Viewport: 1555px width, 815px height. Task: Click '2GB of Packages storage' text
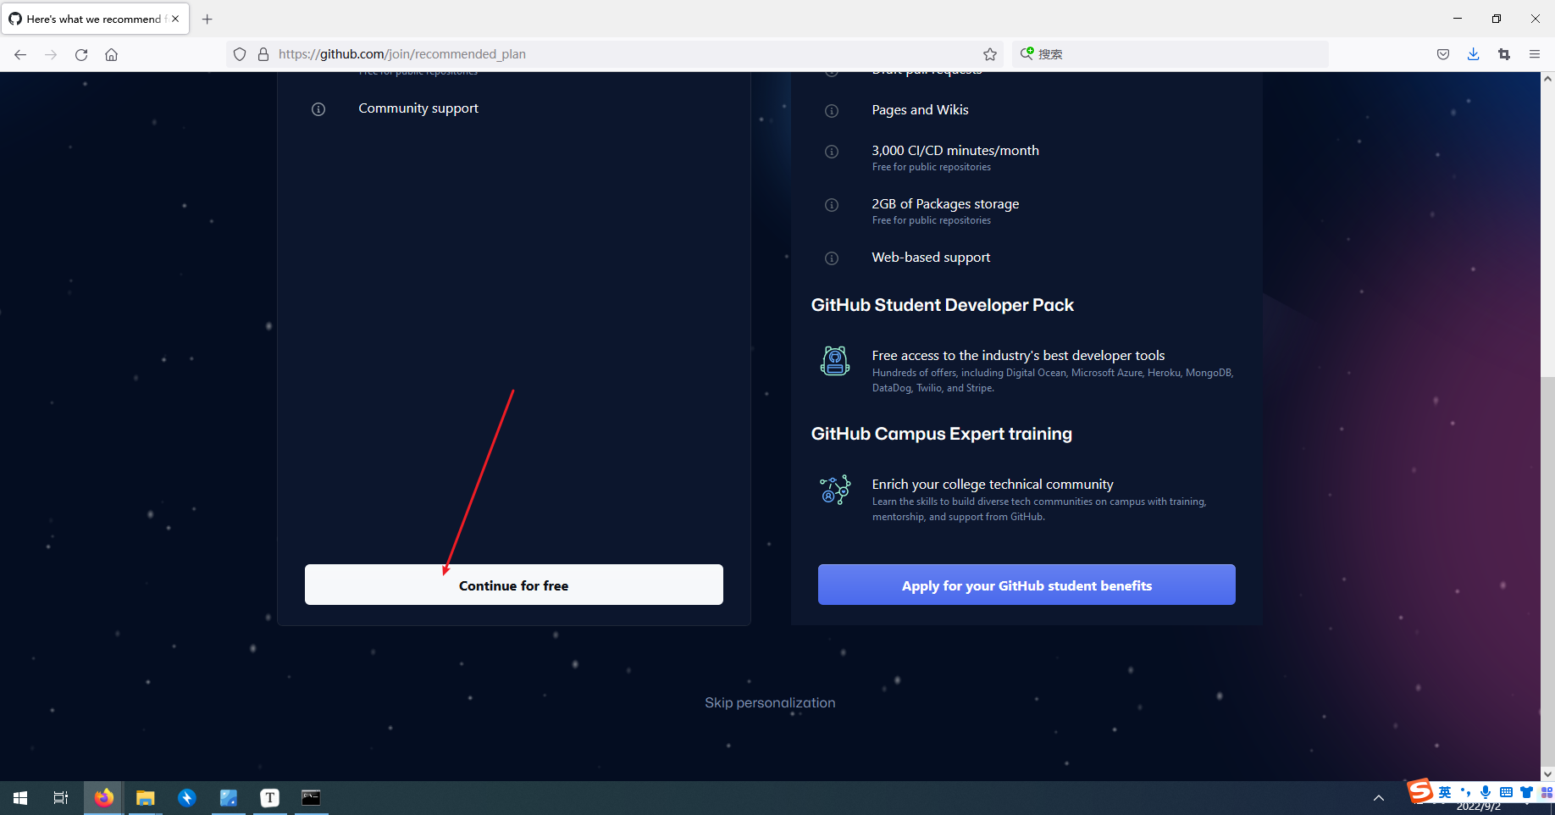945,204
